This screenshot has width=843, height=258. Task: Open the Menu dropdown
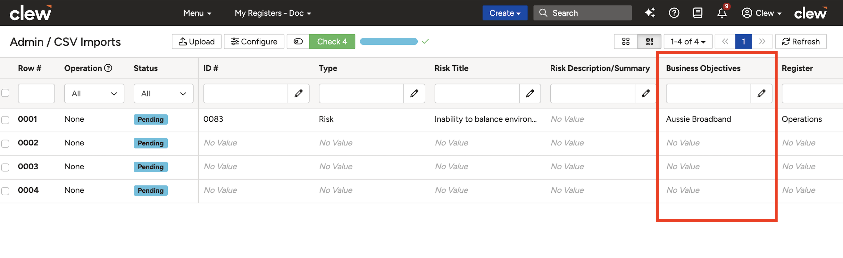coord(197,13)
